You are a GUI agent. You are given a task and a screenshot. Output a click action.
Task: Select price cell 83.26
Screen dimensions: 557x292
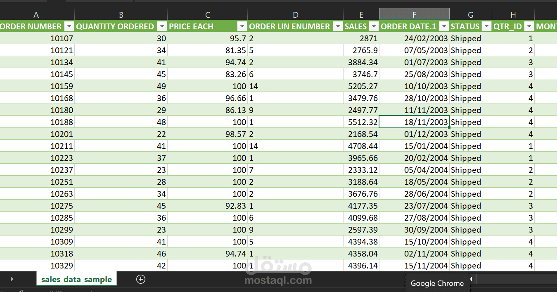pyautogui.click(x=207, y=74)
